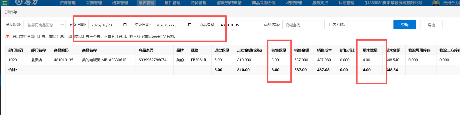Click the 商品名称 fuzzy search field
460x115 pixels.
click(303, 25)
